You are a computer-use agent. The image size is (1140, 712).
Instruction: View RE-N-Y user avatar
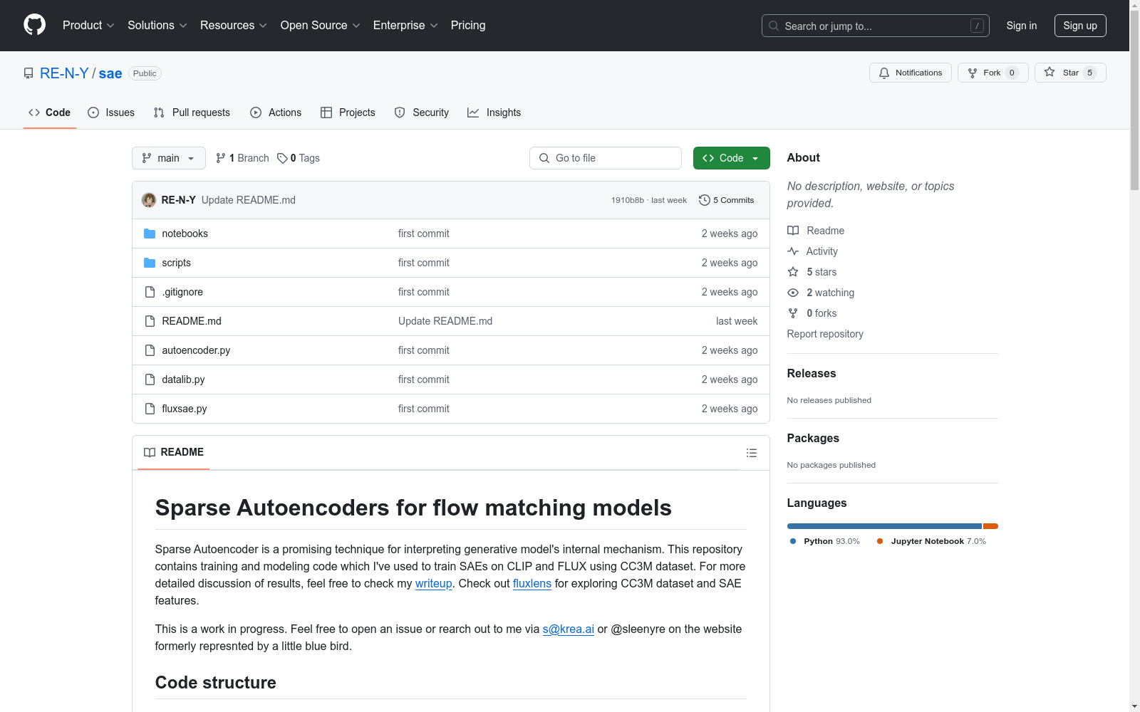(x=149, y=200)
